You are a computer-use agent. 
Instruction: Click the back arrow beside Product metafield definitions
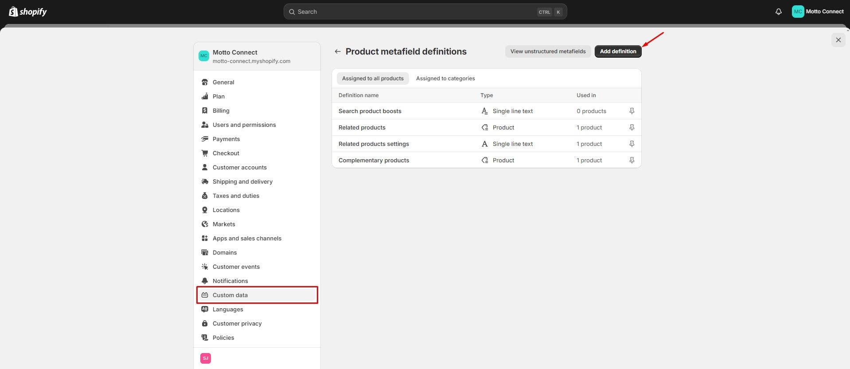(338, 51)
